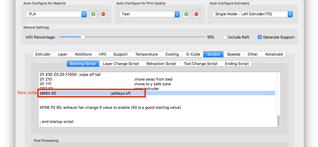
Task: Open the PLA material dropdown
Action: (x=56, y=14)
